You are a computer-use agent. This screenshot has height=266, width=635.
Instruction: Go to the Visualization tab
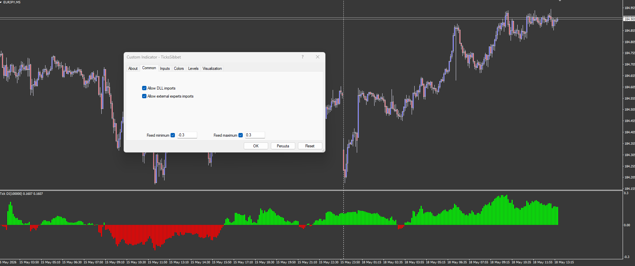click(212, 69)
